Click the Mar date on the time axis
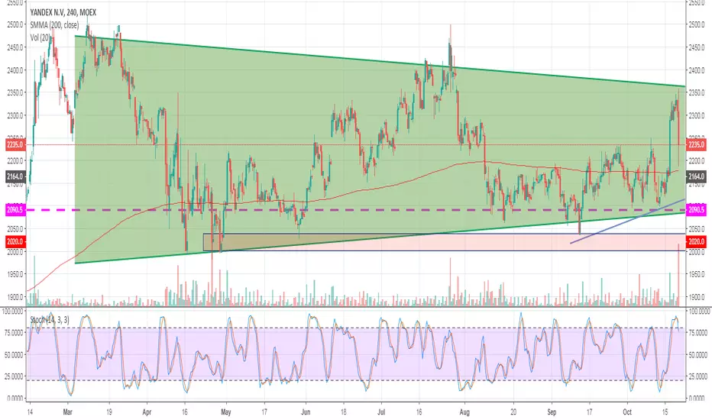 tap(68, 412)
